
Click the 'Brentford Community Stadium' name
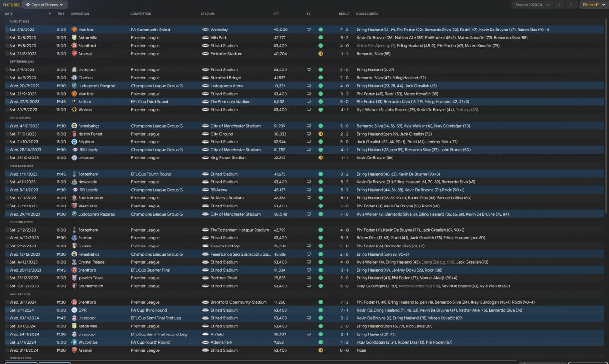pos(239,302)
